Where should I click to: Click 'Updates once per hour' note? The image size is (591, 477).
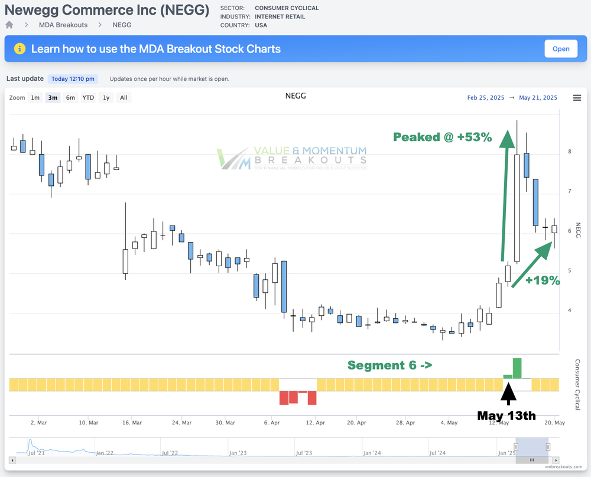(x=170, y=79)
